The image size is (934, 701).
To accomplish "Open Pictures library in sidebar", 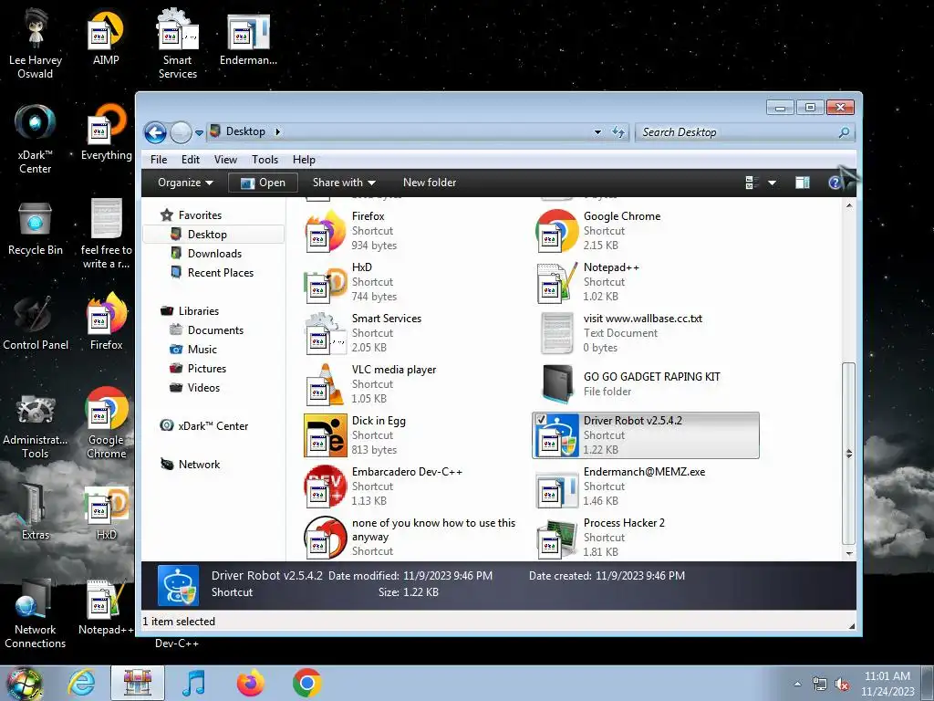I will point(207,368).
